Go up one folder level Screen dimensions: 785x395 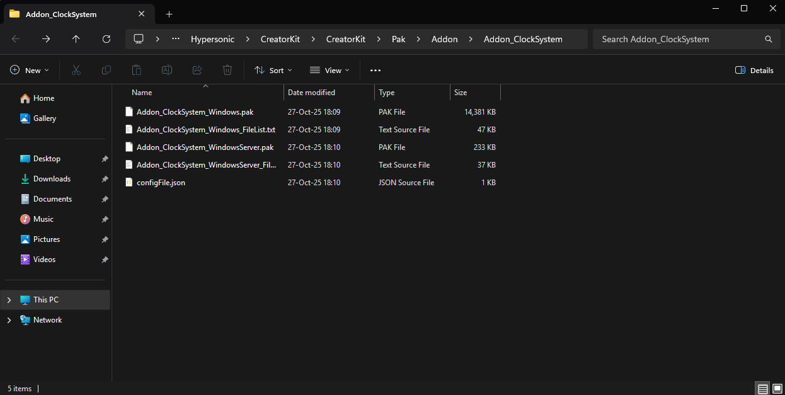coord(76,39)
